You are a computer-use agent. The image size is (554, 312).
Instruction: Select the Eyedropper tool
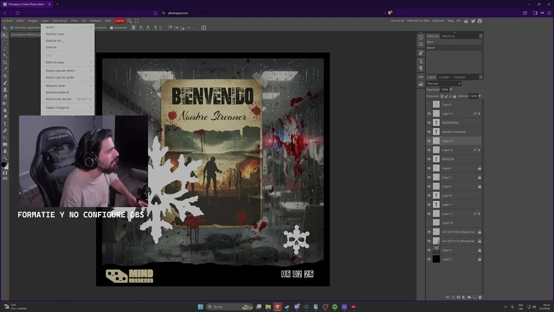[5, 69]
